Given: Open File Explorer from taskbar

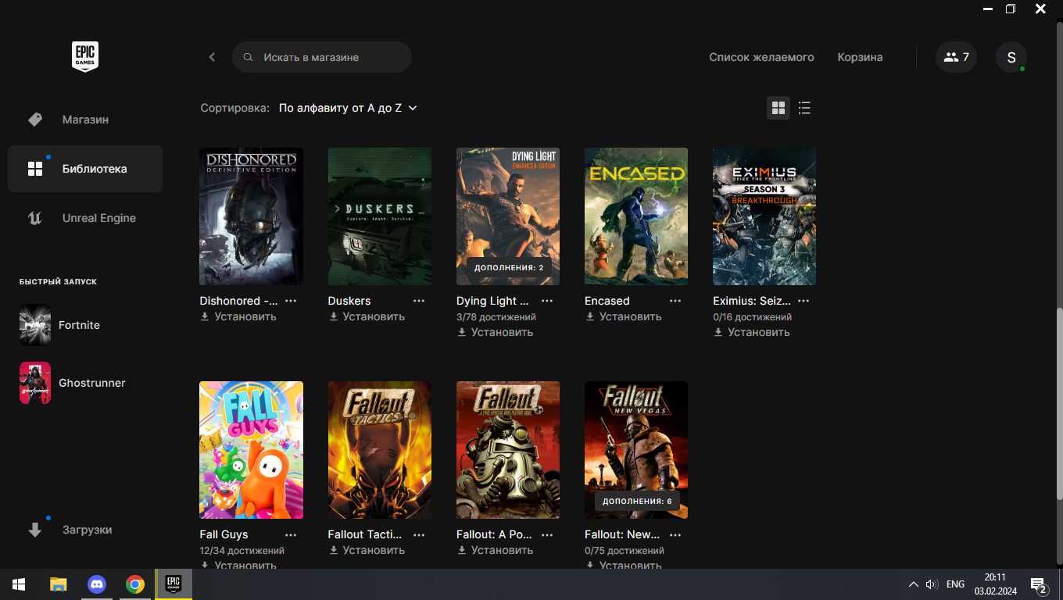Looking at the screenshot, I should tap(58, 584).
